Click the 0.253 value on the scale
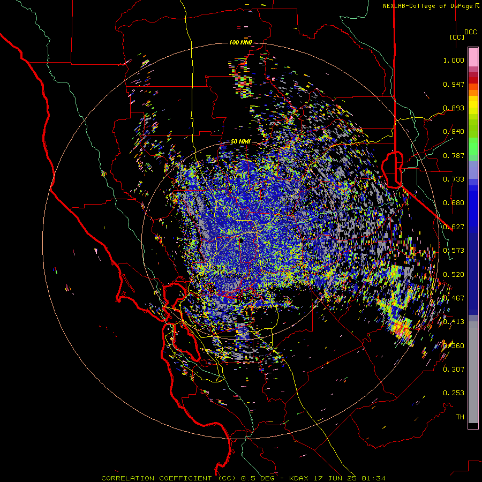Viewport: 482px width, 482px height. pos(454,393)
